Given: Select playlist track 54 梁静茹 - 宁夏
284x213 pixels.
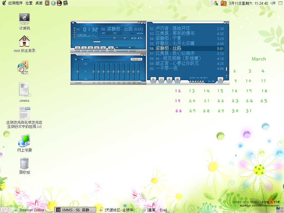Looking at the screenshot, I should tap(187, 39).
